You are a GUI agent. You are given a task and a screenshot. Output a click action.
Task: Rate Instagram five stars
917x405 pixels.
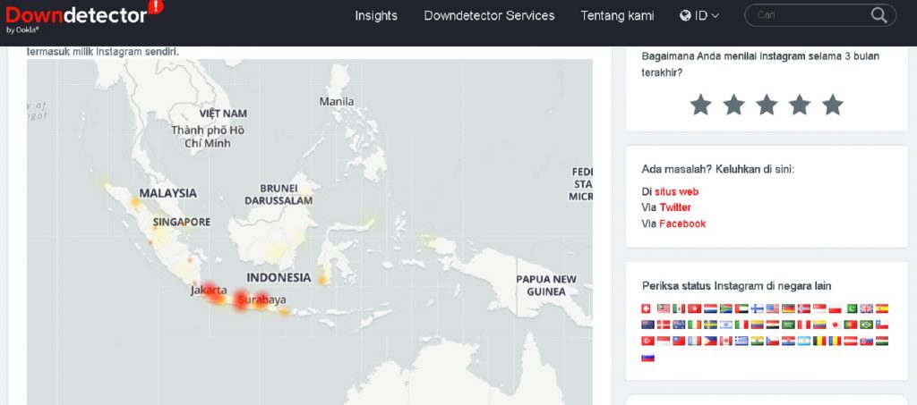point(832,105)
